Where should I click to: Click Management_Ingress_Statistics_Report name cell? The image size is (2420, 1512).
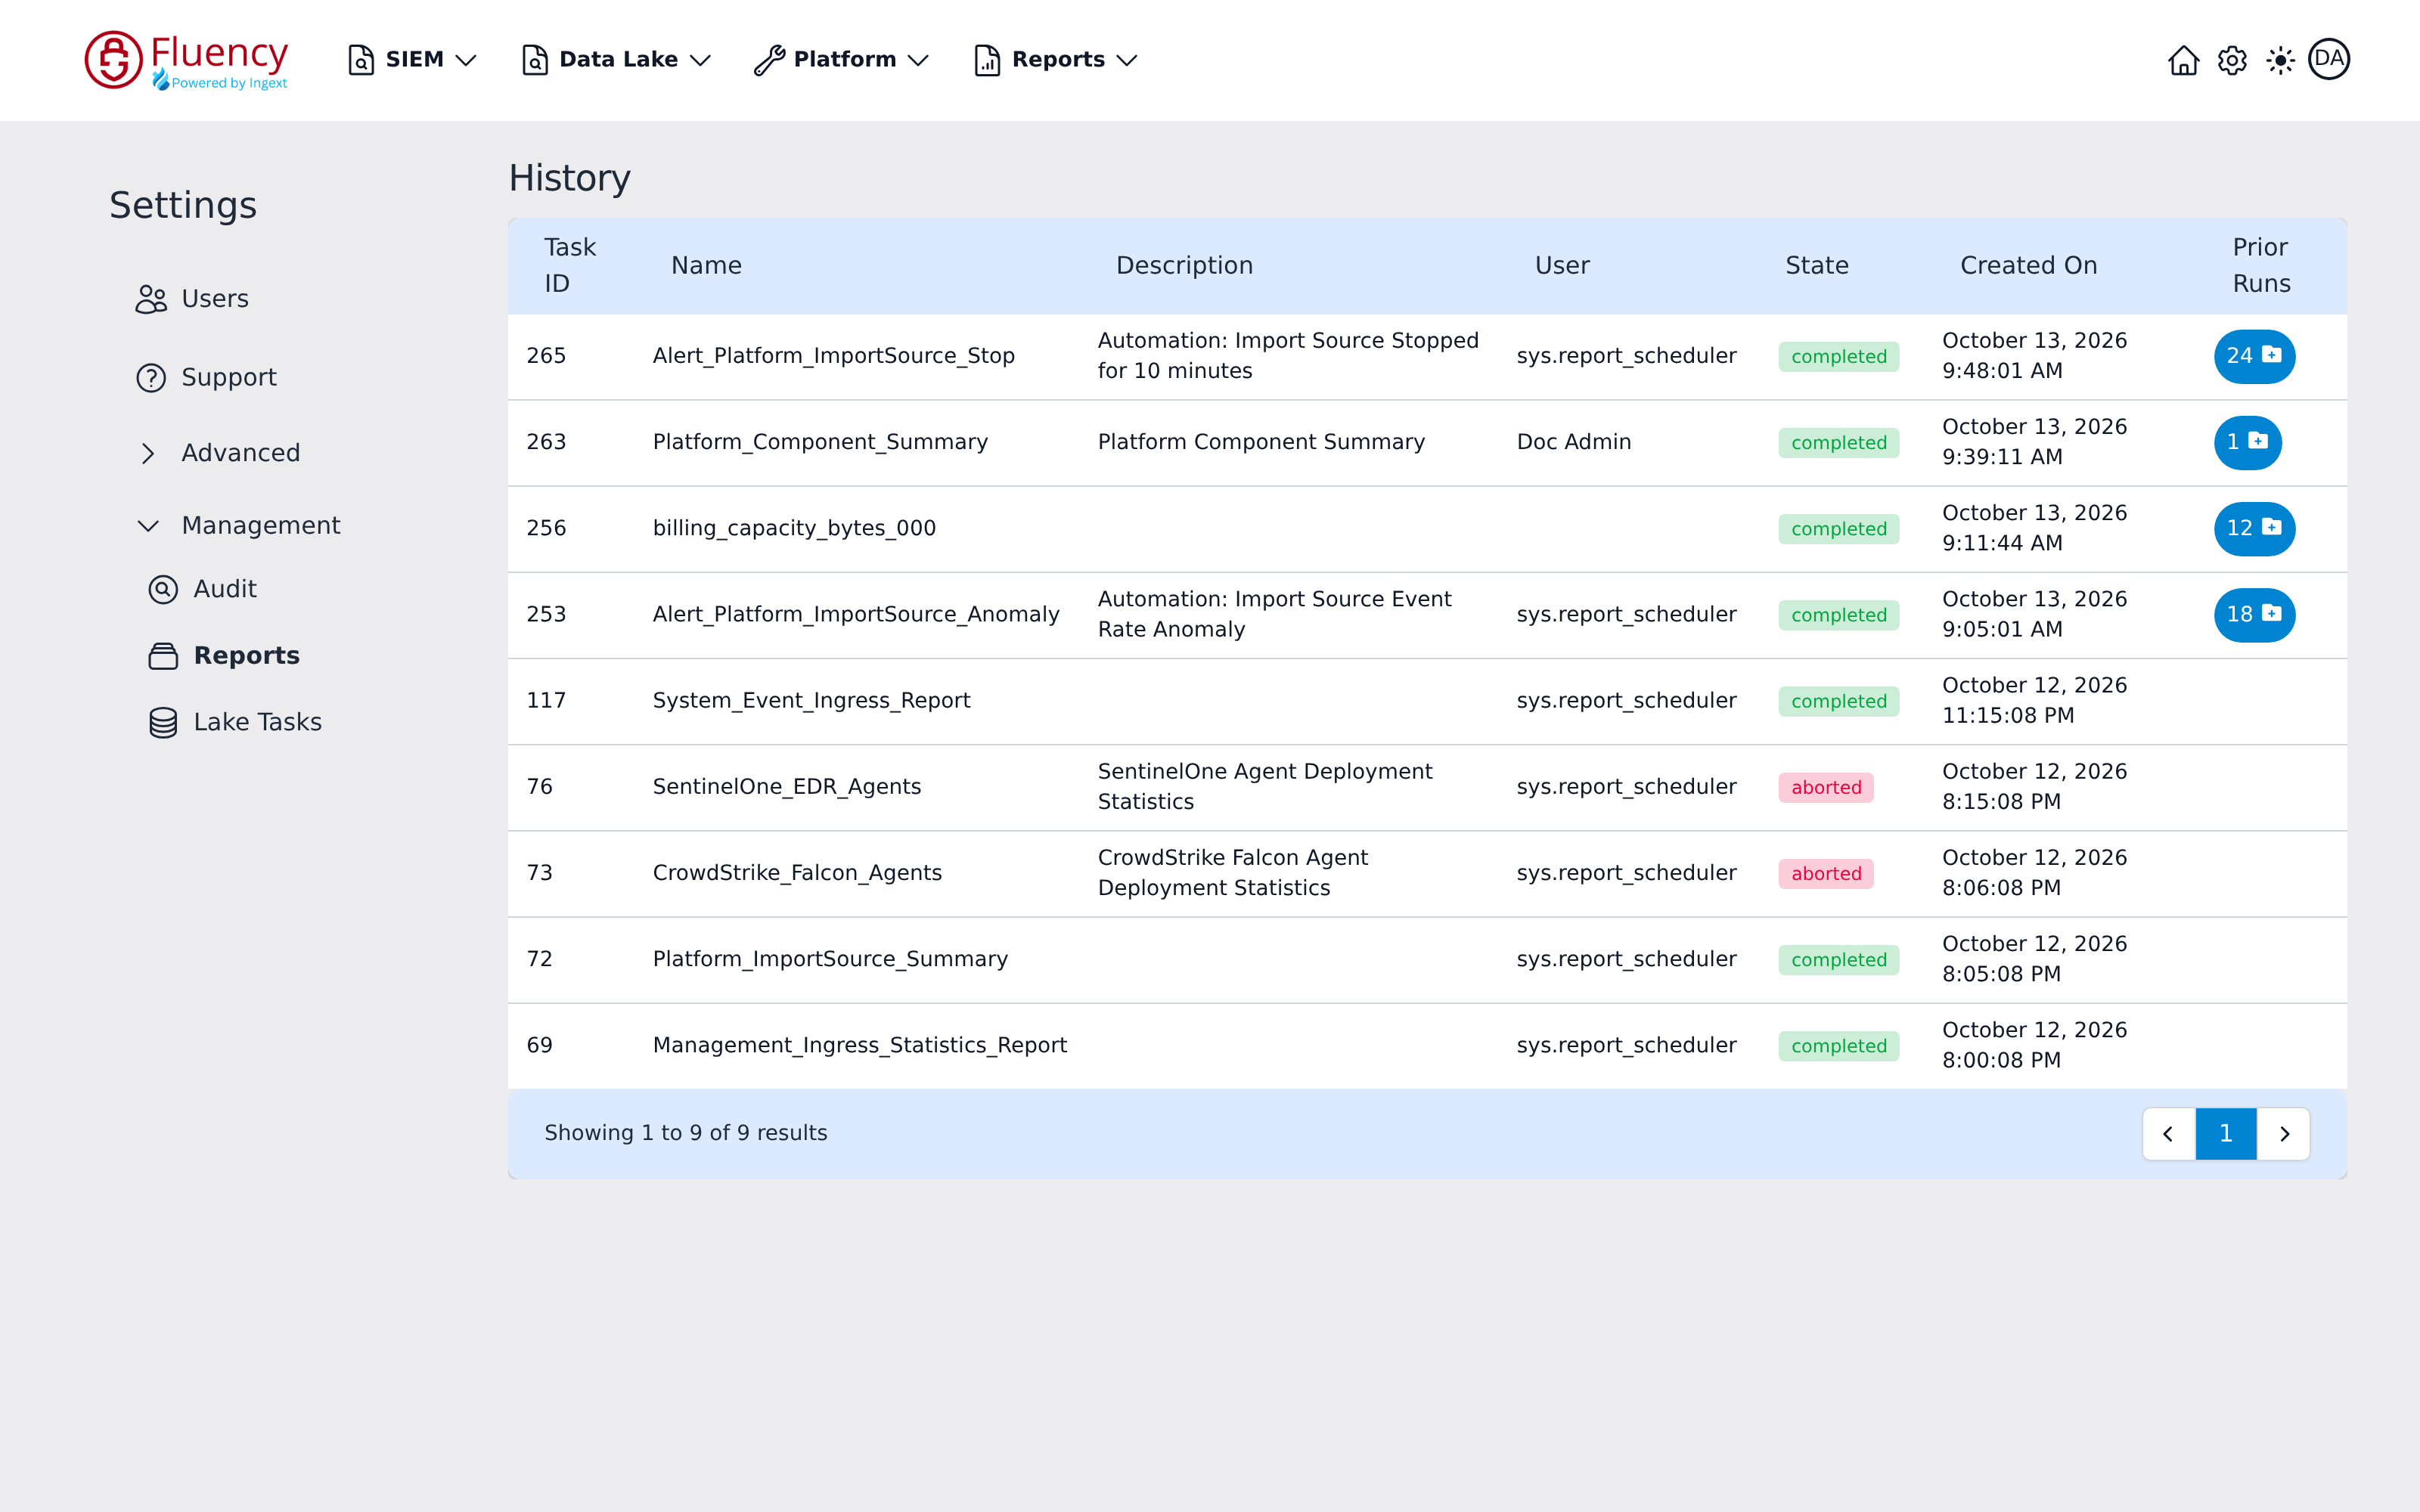(x=860, y=1045)
